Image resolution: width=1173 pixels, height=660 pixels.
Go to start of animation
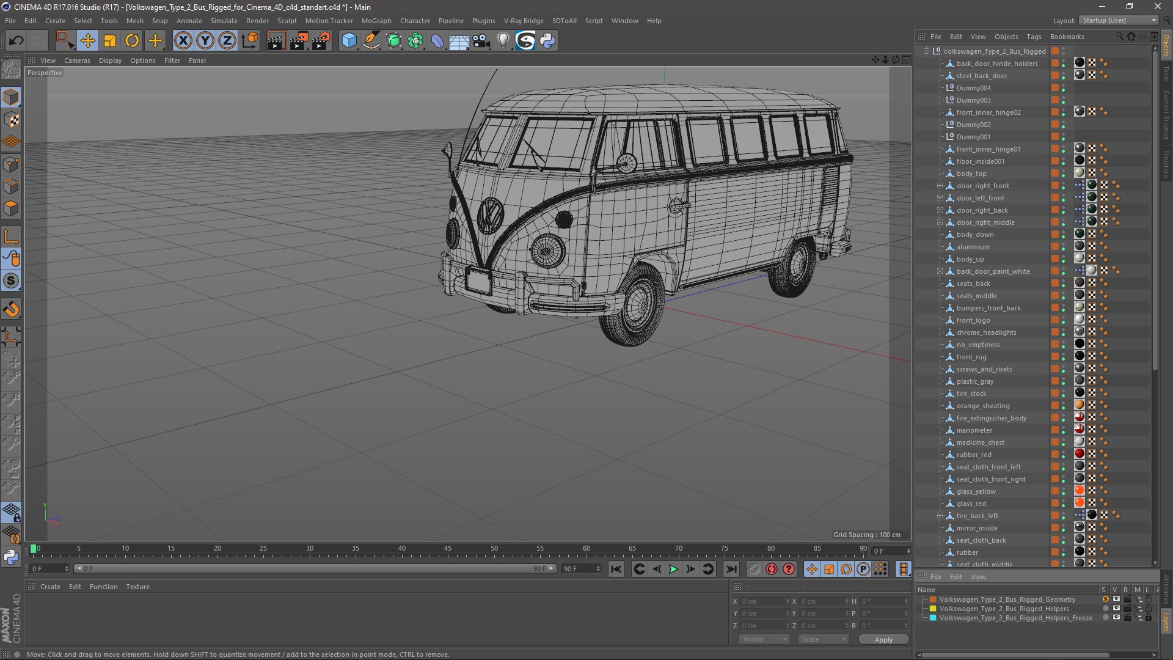pyautogui.click(x=616, y=569)
